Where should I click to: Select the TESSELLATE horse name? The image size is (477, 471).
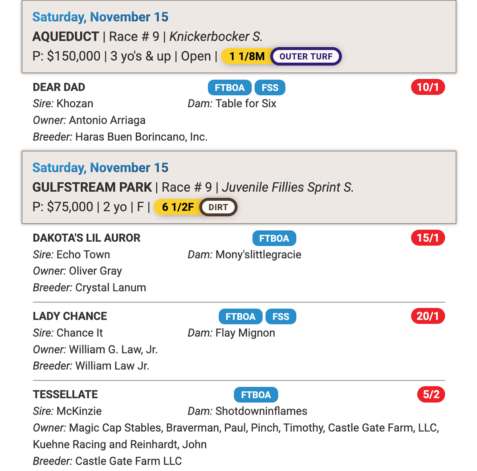[65, 394]
